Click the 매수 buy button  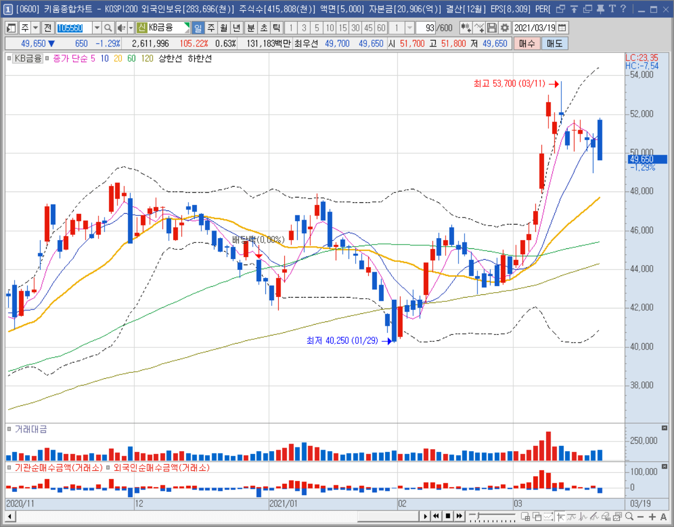click(x=527, y=43)
